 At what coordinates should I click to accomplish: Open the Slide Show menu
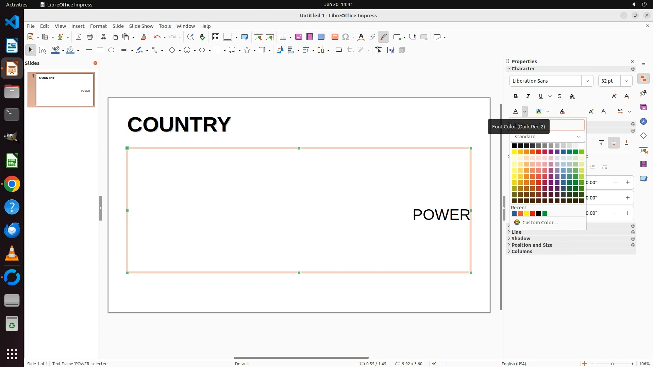pos(141,26)
